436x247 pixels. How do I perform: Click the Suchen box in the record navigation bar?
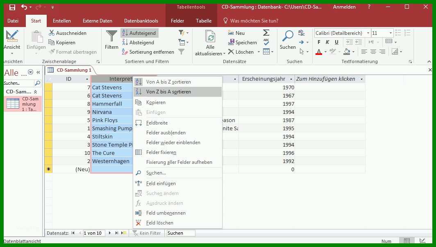point(181,233)
